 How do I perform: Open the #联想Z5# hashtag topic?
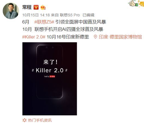(44, 22)
